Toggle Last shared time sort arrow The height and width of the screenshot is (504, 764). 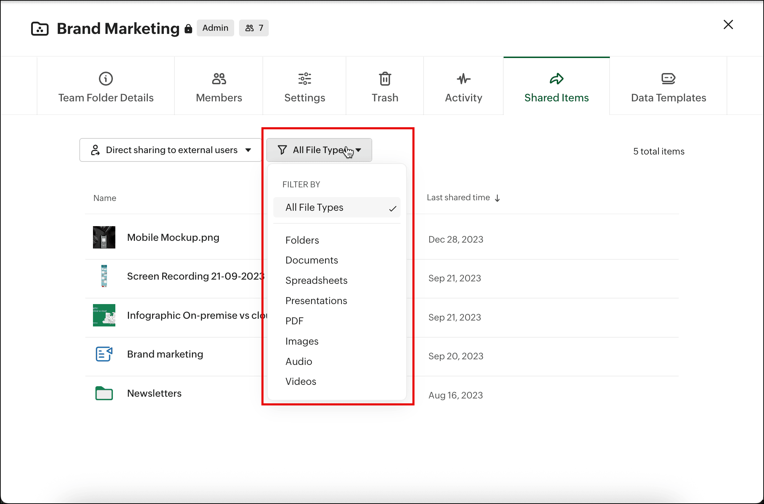(x=497, y=198)
